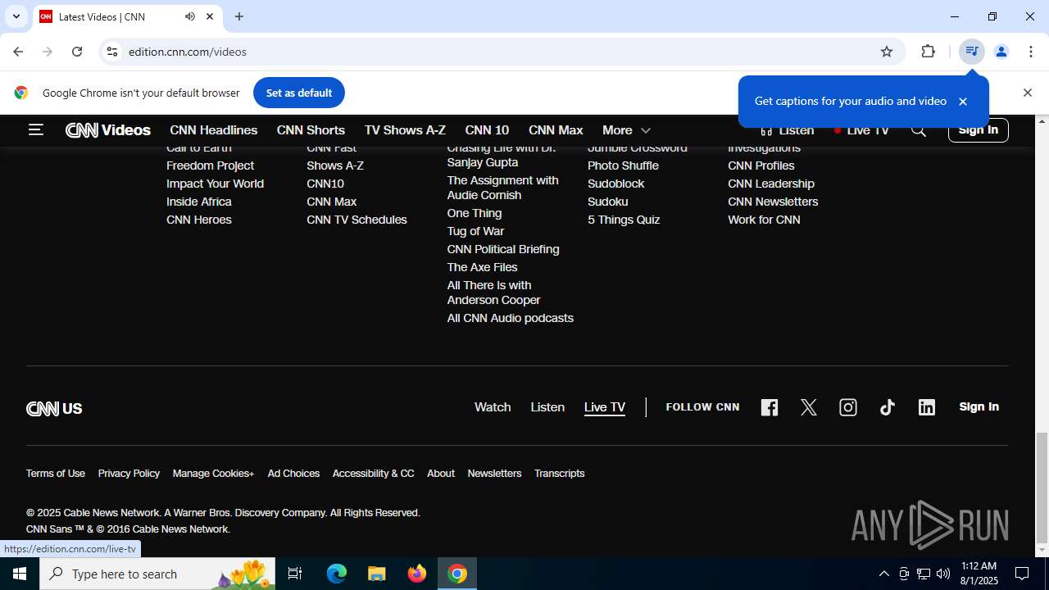The image size is (1049, 590).
Task: Open the media control icon in toolbar
Action: click(x=971, y=52)
